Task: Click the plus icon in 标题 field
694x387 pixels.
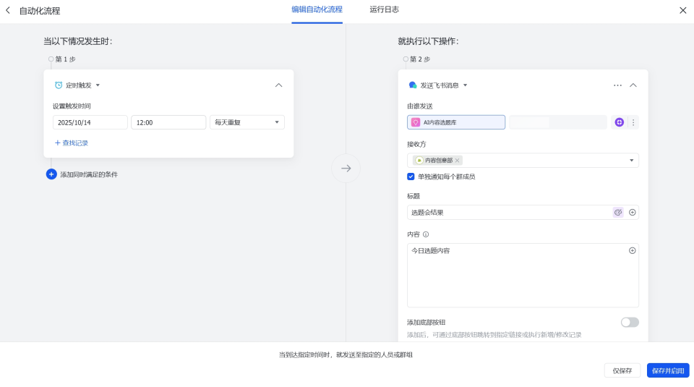Action: pyautogui.click(x=633, y=213)
